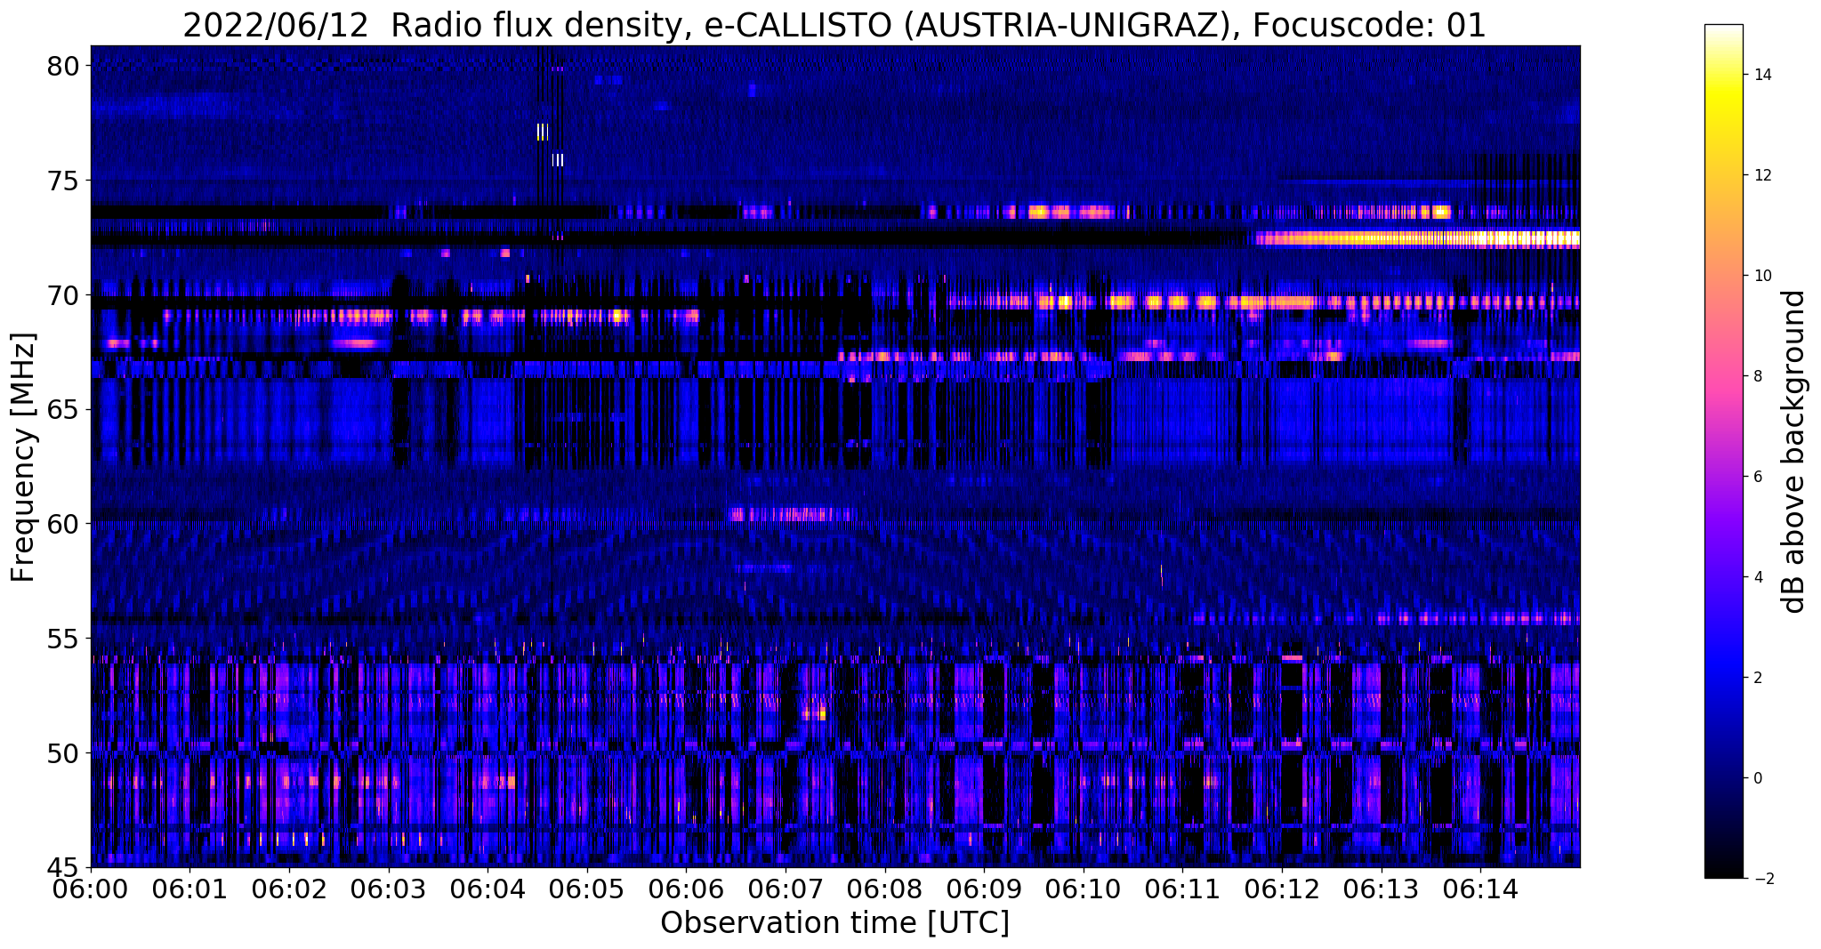The width and height of the screenshot is (1821, 949).
Task: Click the bright white emission band near 72.5 MHz
Action: (1416, 238)
